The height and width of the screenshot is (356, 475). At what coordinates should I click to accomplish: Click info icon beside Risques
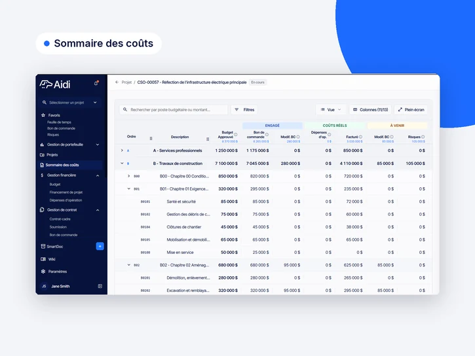pyautogui.click(x=423, y=137)
